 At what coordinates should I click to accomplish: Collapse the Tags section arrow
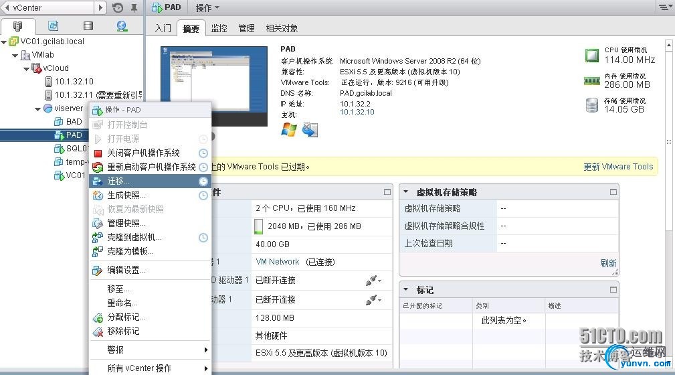pos(405,289)
